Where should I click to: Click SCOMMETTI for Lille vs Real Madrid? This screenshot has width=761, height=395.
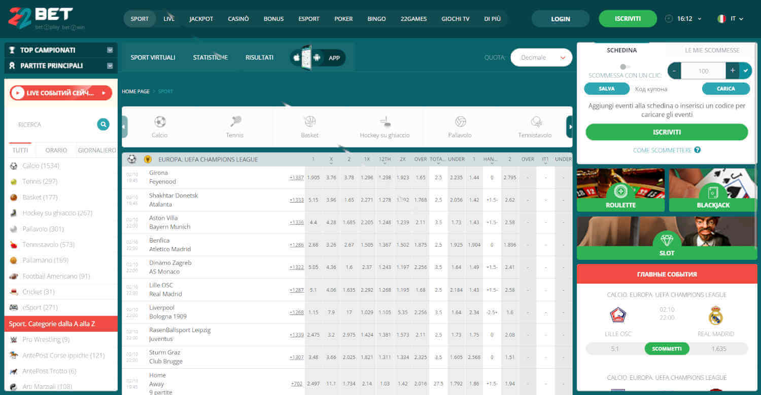667,348
